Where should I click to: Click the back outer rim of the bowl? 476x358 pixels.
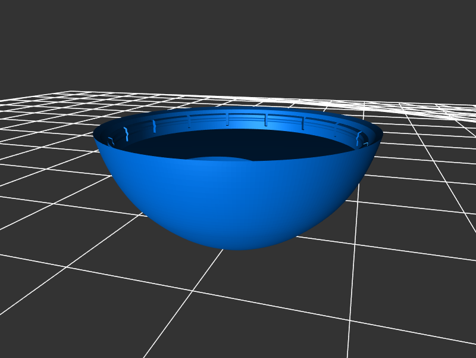[x=238, y=110]
